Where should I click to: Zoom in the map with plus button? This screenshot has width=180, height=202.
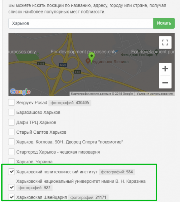coord(165,69)
